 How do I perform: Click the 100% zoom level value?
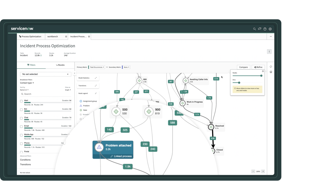coord(258,172)
